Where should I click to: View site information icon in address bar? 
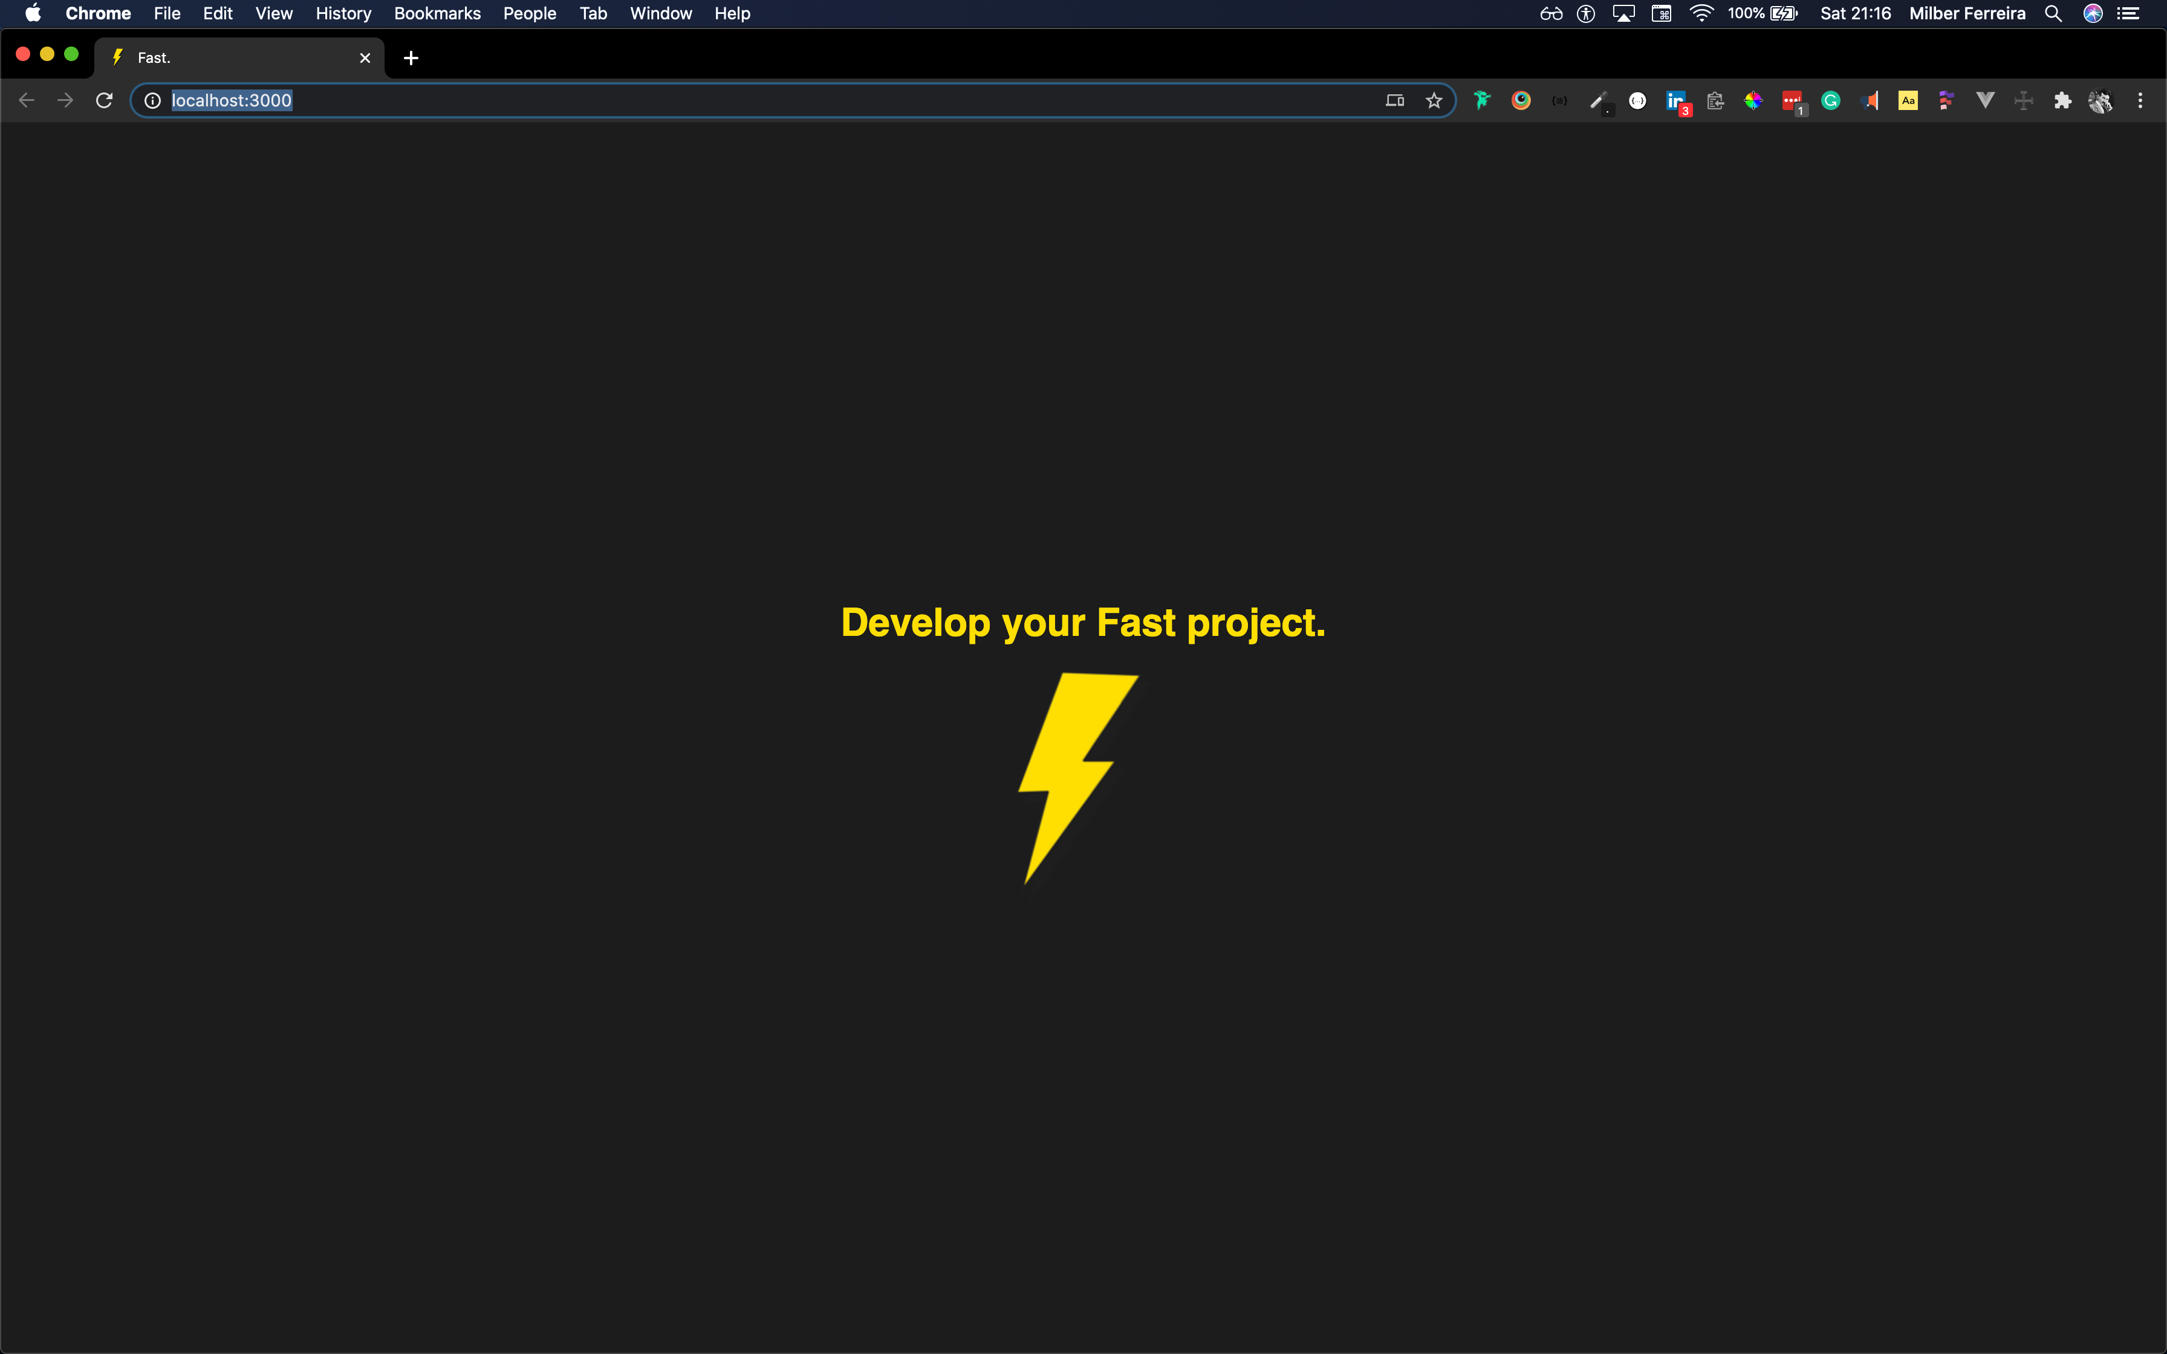pyautogui.click(x=153, y=100)
